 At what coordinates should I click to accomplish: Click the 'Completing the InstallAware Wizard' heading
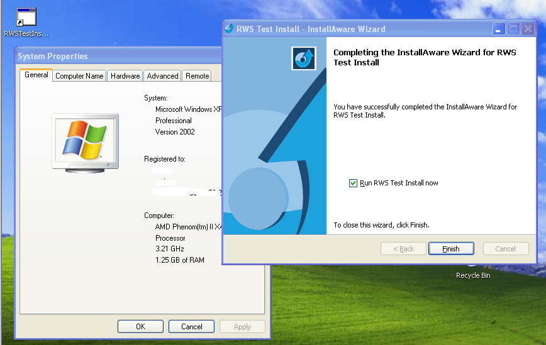pos(425,57)
